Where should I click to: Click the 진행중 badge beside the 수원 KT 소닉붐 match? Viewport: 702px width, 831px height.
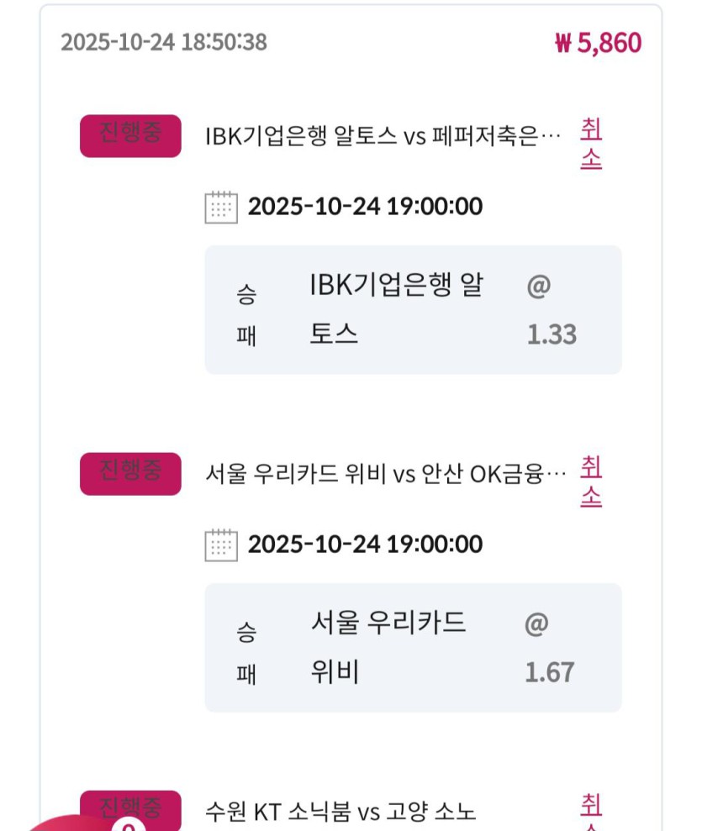point(130,808)
